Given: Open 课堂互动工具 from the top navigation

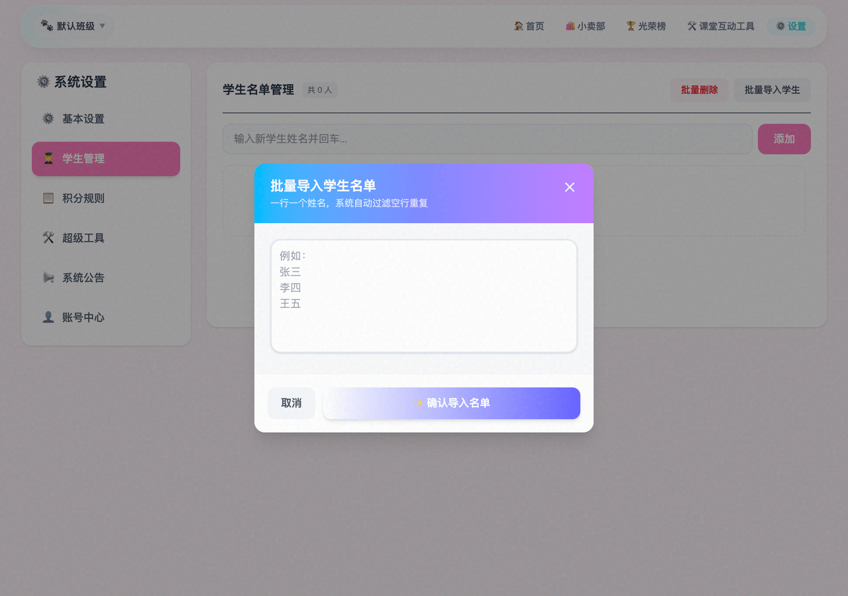Looking at the screenshot, I should click(x=721, y=26).
